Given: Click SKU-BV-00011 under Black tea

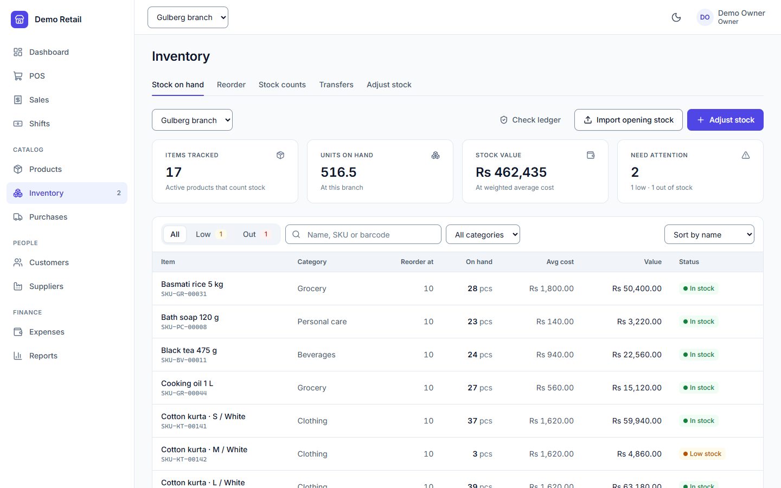Looking at the screenshot, I should click(184, 360).
